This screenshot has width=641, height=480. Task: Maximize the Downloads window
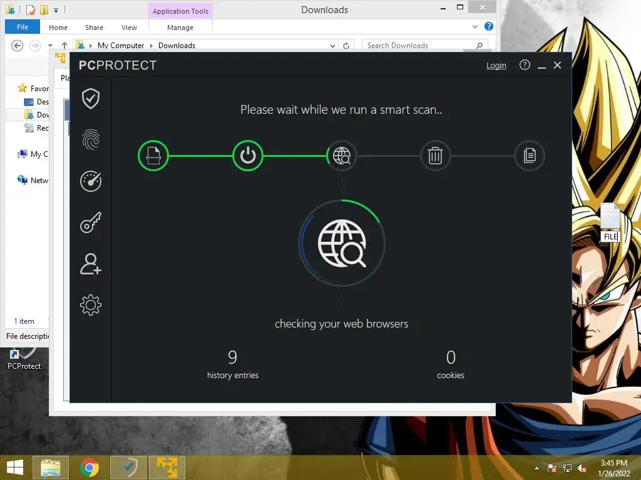[x=460, y=7]
